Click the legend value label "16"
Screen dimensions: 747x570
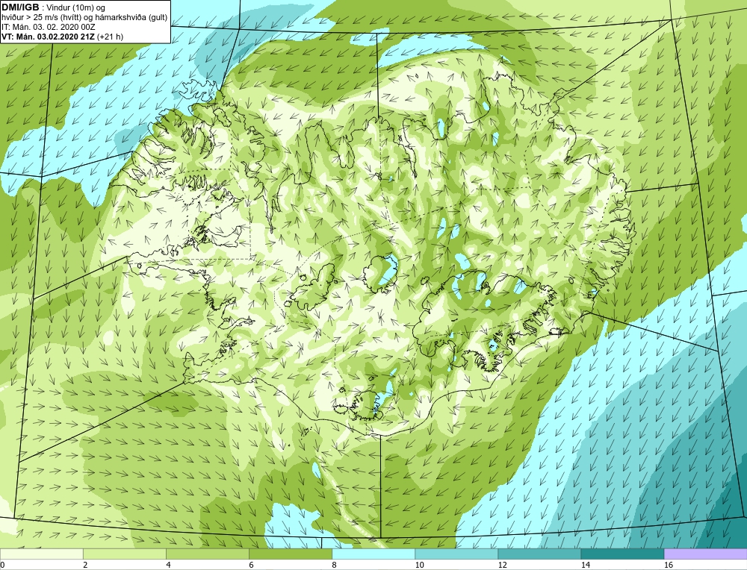668,565
